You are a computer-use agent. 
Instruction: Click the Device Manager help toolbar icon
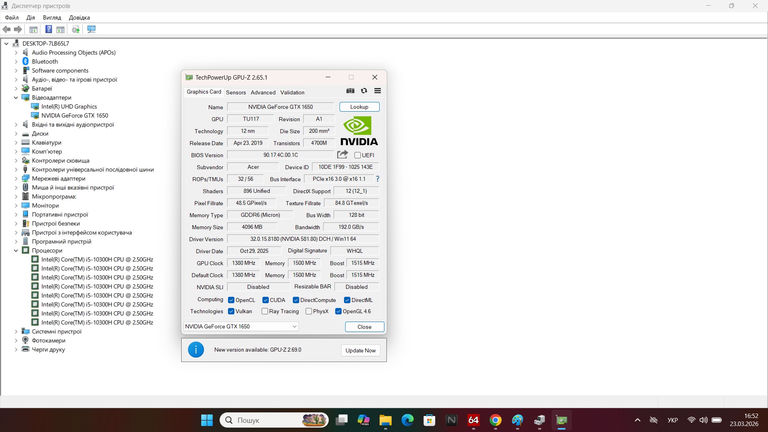48,29
